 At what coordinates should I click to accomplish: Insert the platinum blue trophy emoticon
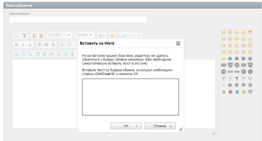click(x=250, y=78)
